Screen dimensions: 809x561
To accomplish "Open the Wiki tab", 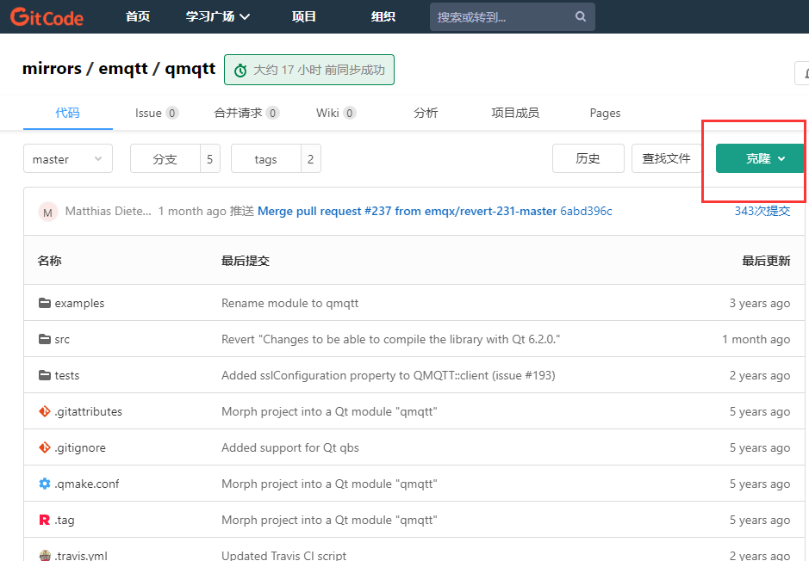I will click(336, 113).
